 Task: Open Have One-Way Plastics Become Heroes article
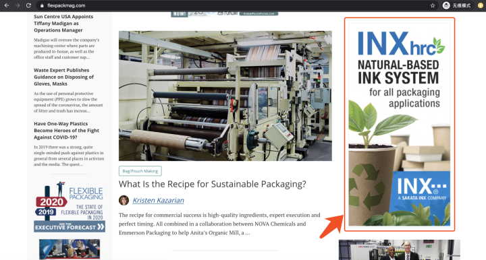[x=66, y=131]
